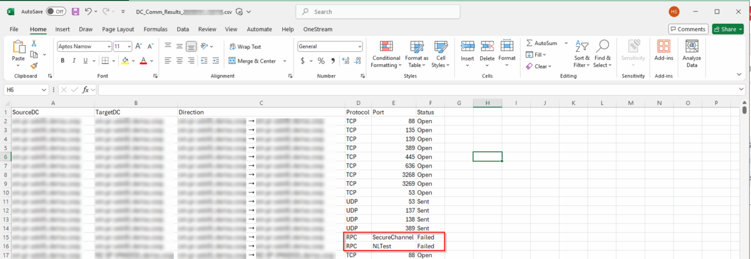
Task: Apply the yellow fill color swatch
Action: 125,61
